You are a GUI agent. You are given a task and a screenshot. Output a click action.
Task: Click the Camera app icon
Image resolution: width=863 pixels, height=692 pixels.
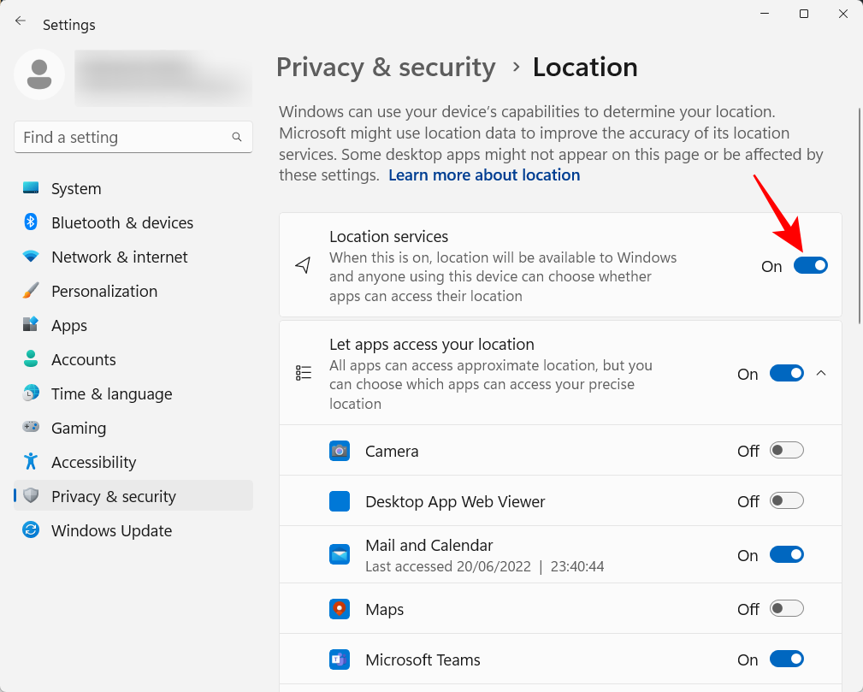[340, 450]
